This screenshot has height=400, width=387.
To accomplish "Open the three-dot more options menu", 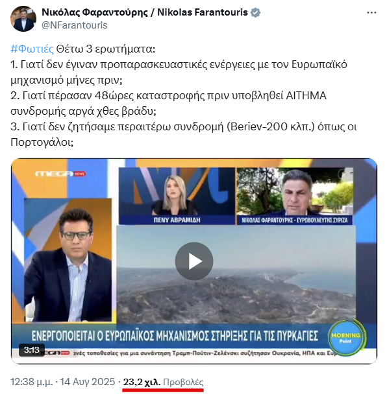I will pos(371,12).
